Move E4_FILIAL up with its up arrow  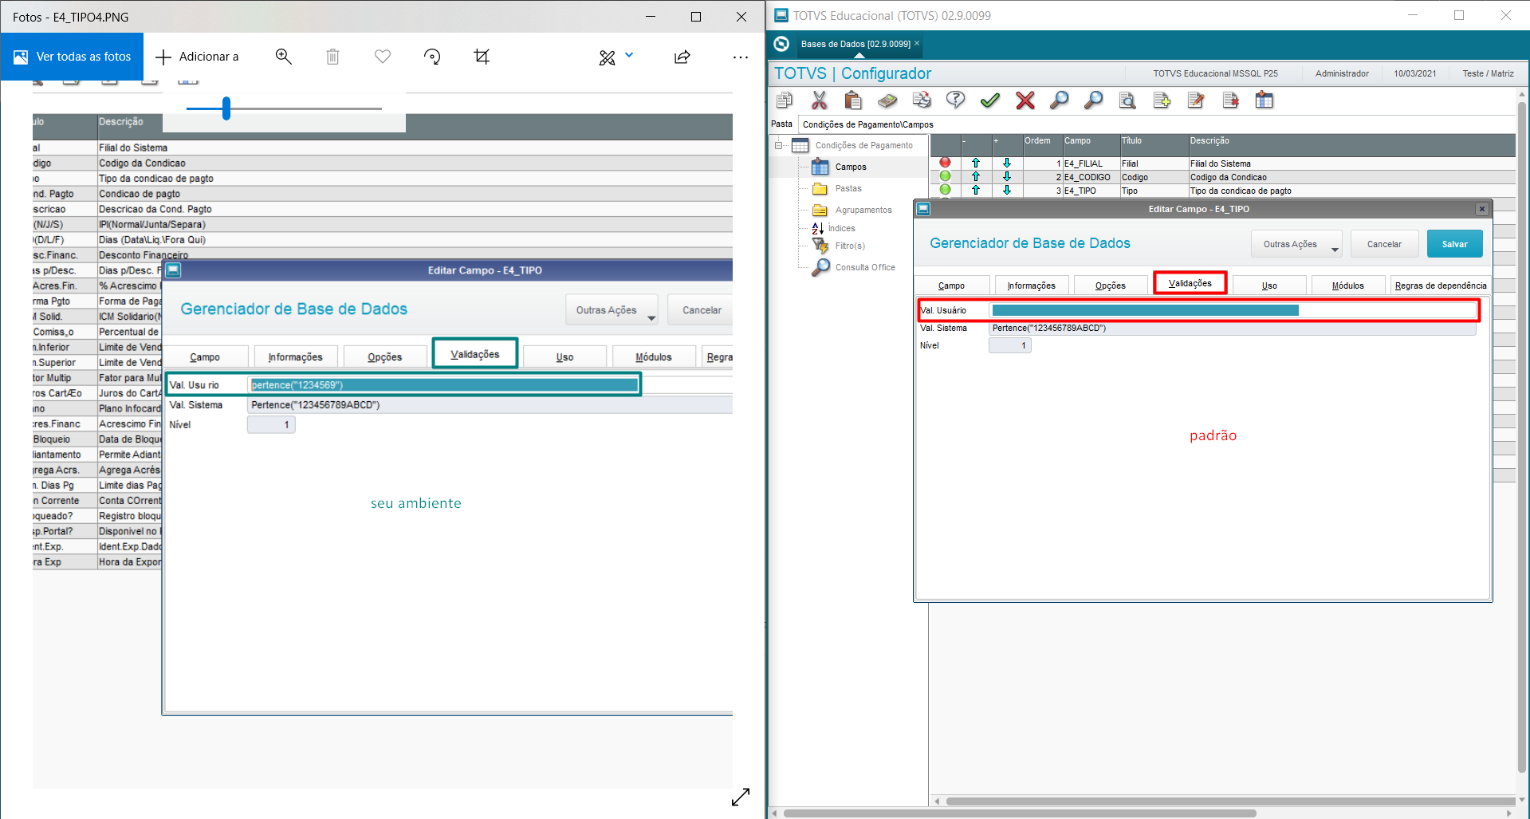tap(976, 163)
